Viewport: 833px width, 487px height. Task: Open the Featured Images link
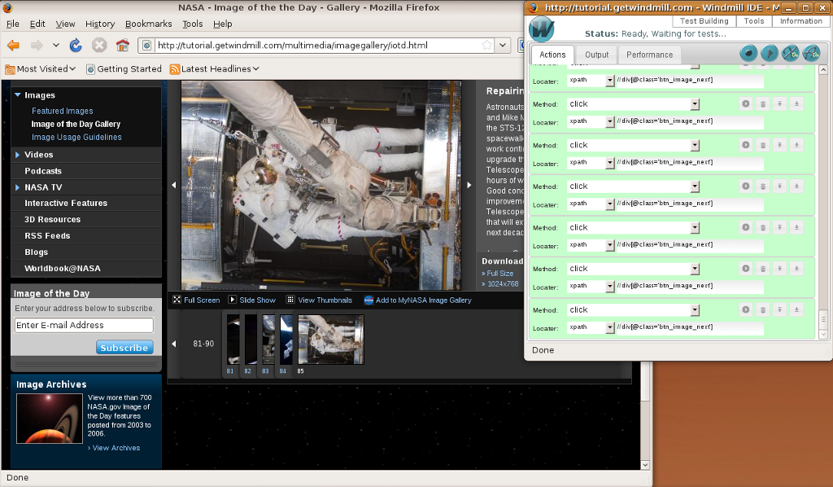[62, 111]
